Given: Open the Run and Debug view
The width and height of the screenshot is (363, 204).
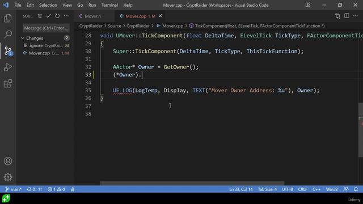Looking at the screenshot, I should 7,67.
